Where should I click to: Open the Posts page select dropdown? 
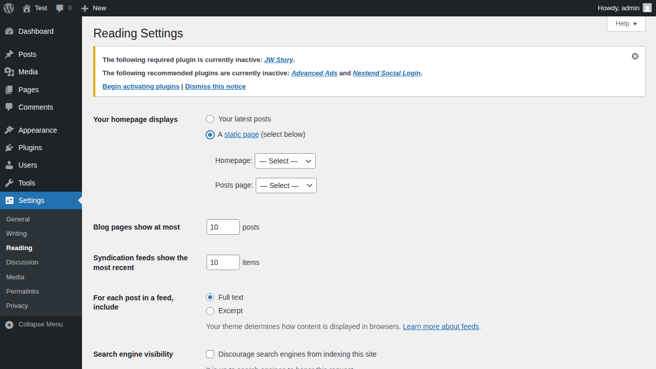[286, 186]
